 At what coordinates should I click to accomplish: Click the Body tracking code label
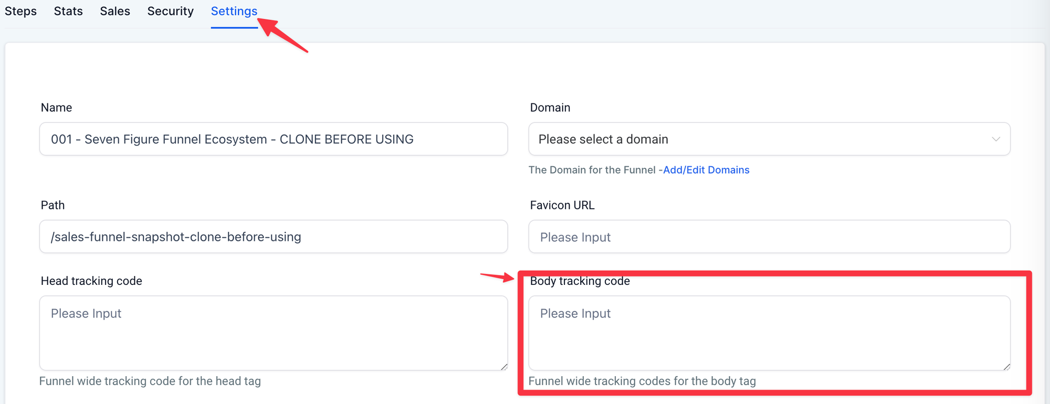pyautogui.click(x=580, y=281)
